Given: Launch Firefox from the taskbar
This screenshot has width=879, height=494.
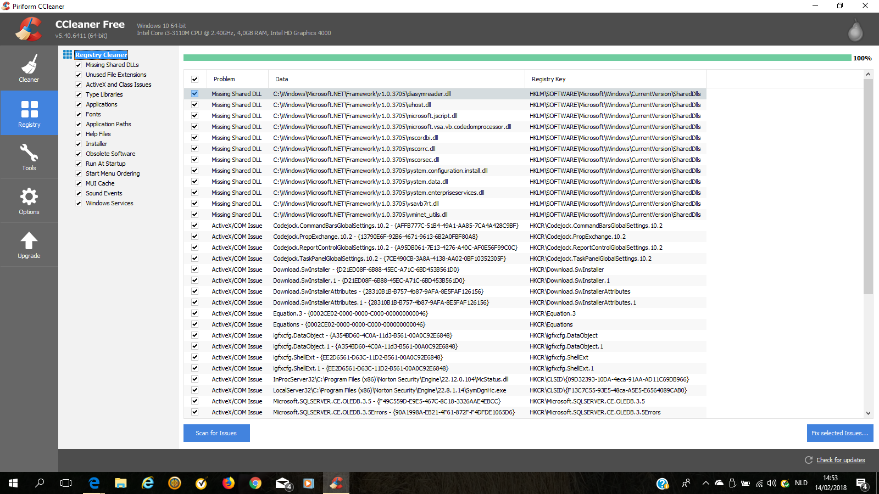Looking at the screenshot, I should 228,483.
